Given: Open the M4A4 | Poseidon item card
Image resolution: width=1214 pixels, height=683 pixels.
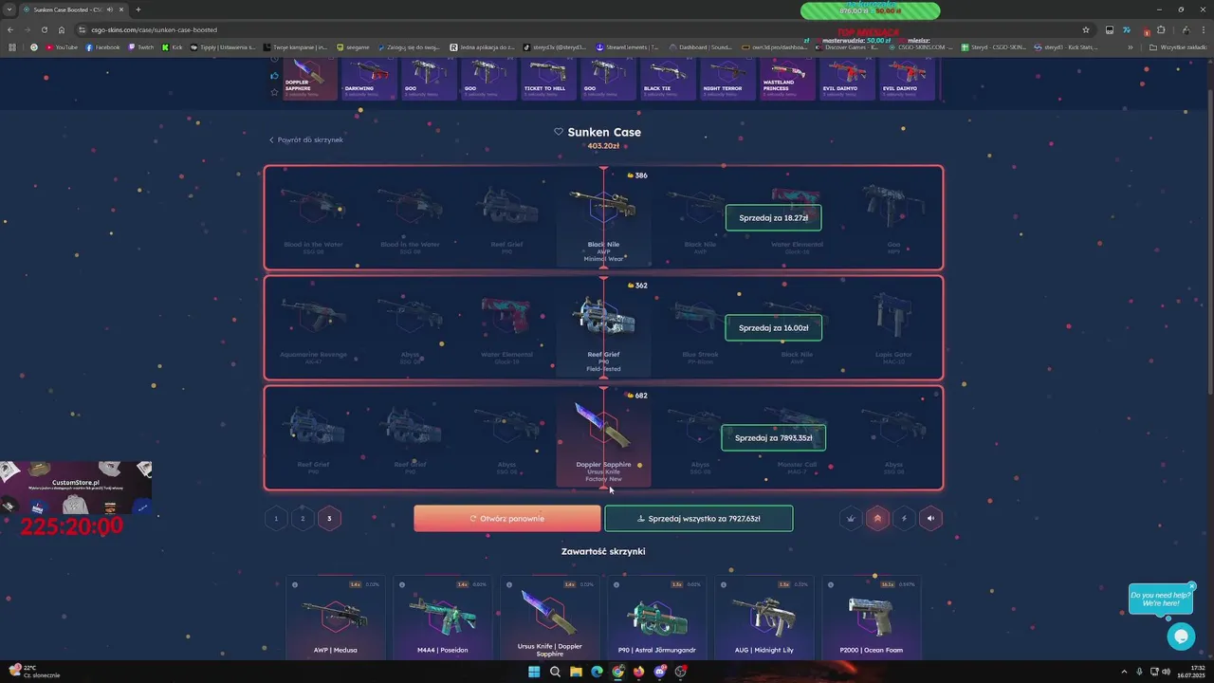Looking at the screenshot, I should click(x=443, y=618).
